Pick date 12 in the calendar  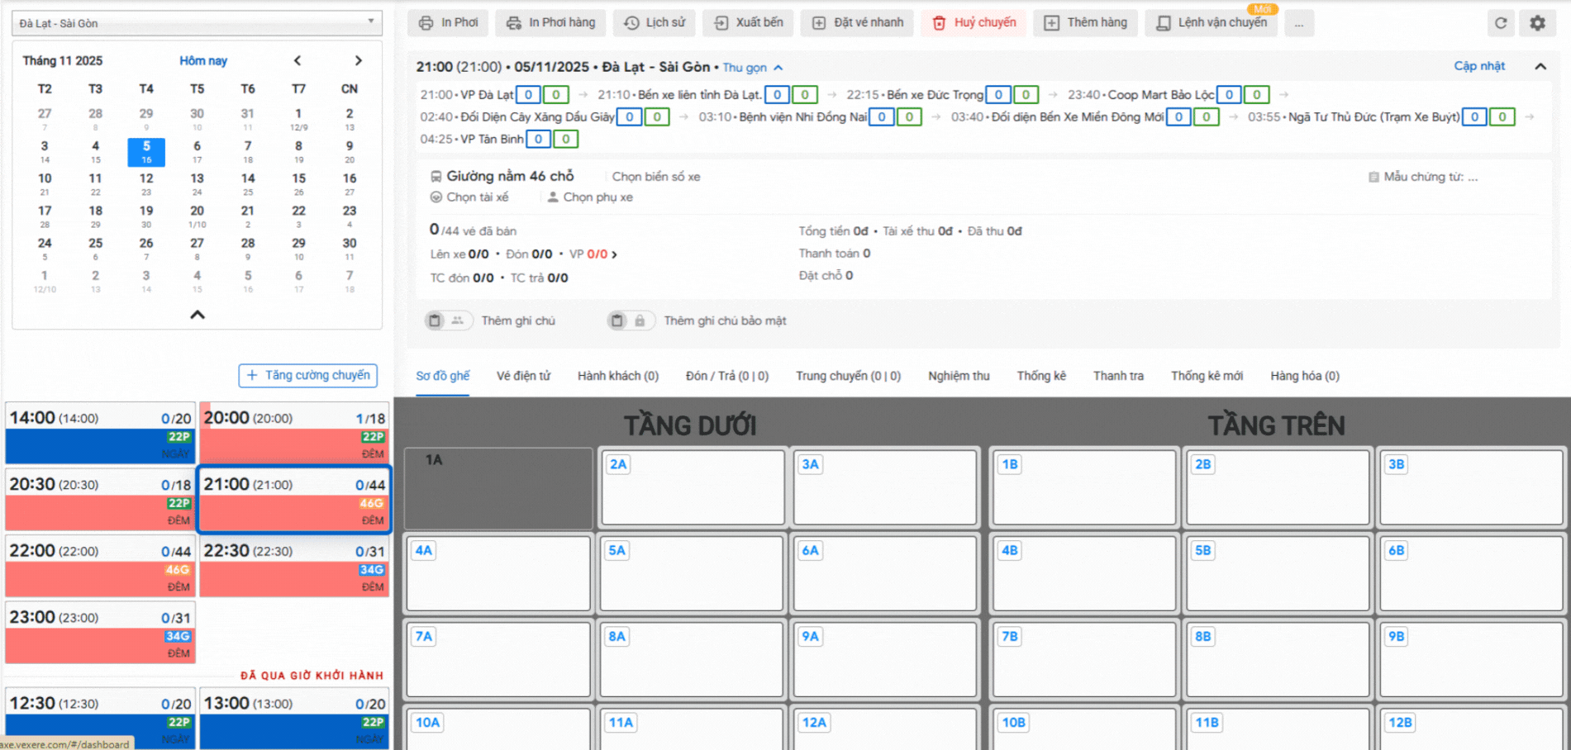146,183
